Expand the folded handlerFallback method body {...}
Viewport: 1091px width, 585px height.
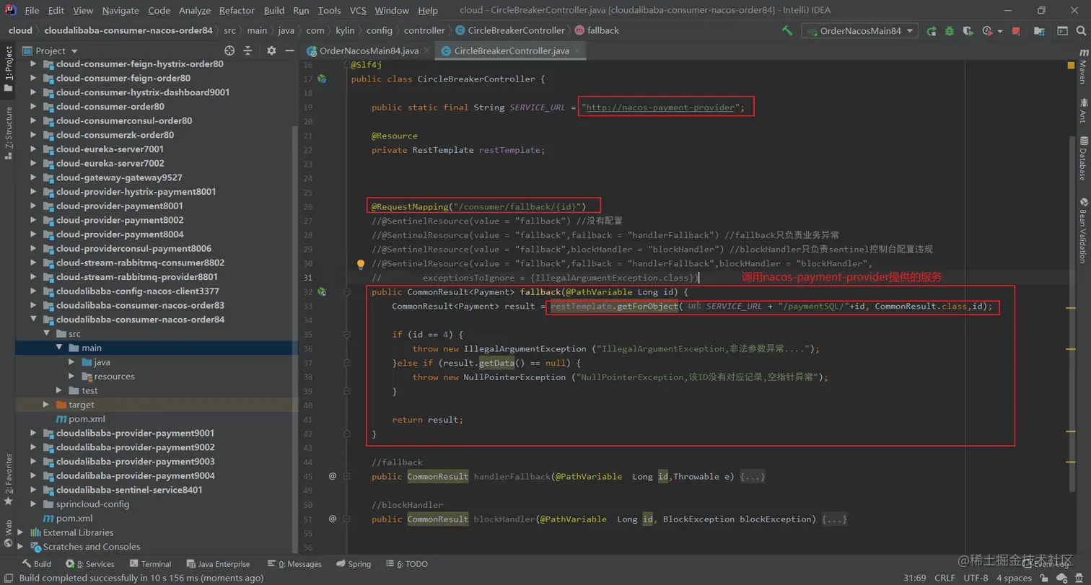(x=752, y=477)
